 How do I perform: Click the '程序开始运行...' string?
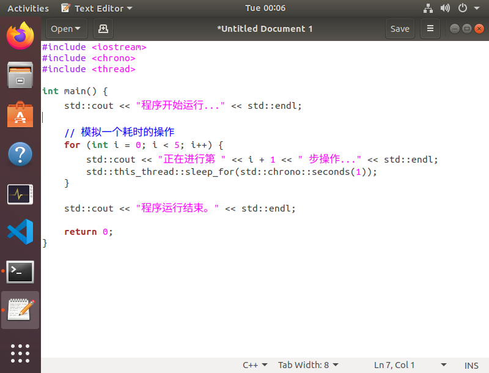click(180, 105)
